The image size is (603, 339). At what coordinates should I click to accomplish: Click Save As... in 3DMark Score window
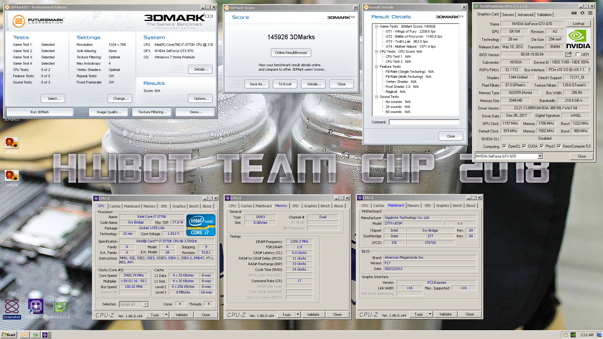click(258, 84)
